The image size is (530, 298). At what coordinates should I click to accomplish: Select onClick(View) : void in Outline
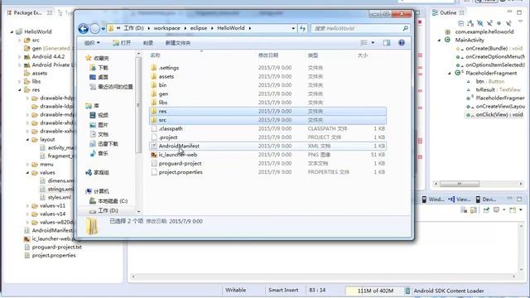499,115
